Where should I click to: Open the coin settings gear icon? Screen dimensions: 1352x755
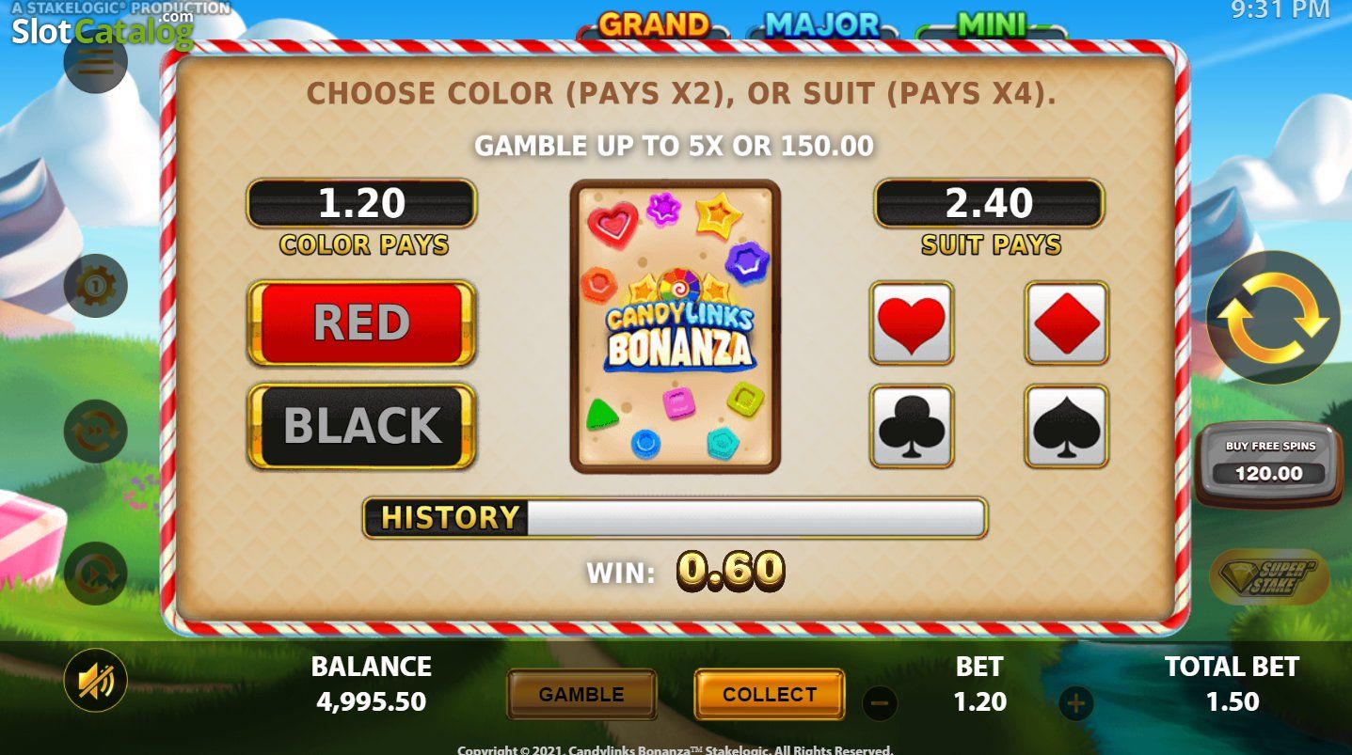(96, 286)
